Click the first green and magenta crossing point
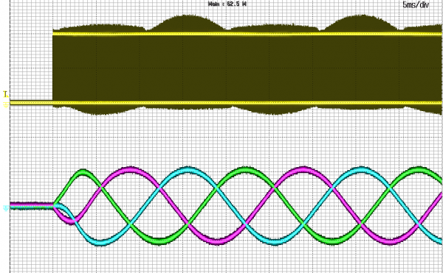Viewport: 443px width, 273px height. 101,187
